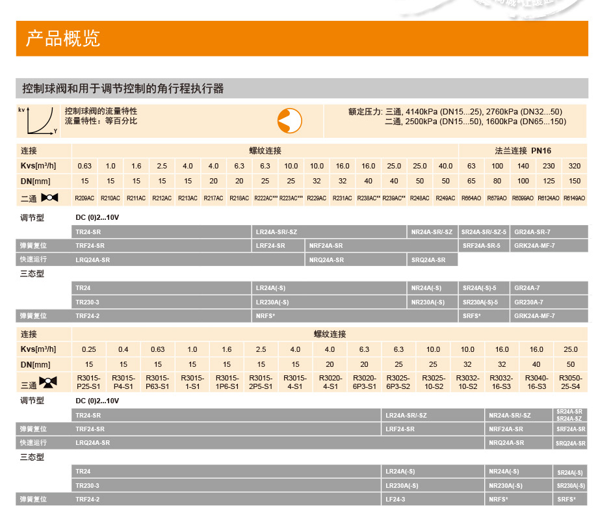Click the 流量特性：等百分比 text line

[x=101, y=121]
